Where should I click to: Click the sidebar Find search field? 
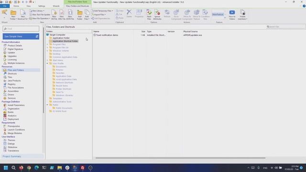(x=21, y=29)
